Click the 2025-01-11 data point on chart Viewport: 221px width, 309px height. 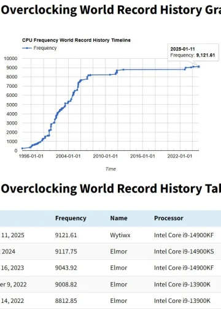(x=198, y=67)
